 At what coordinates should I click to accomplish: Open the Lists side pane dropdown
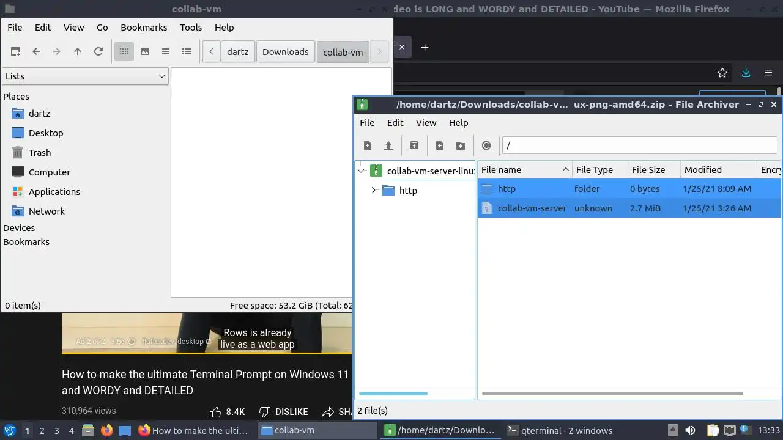coord(85,76)
